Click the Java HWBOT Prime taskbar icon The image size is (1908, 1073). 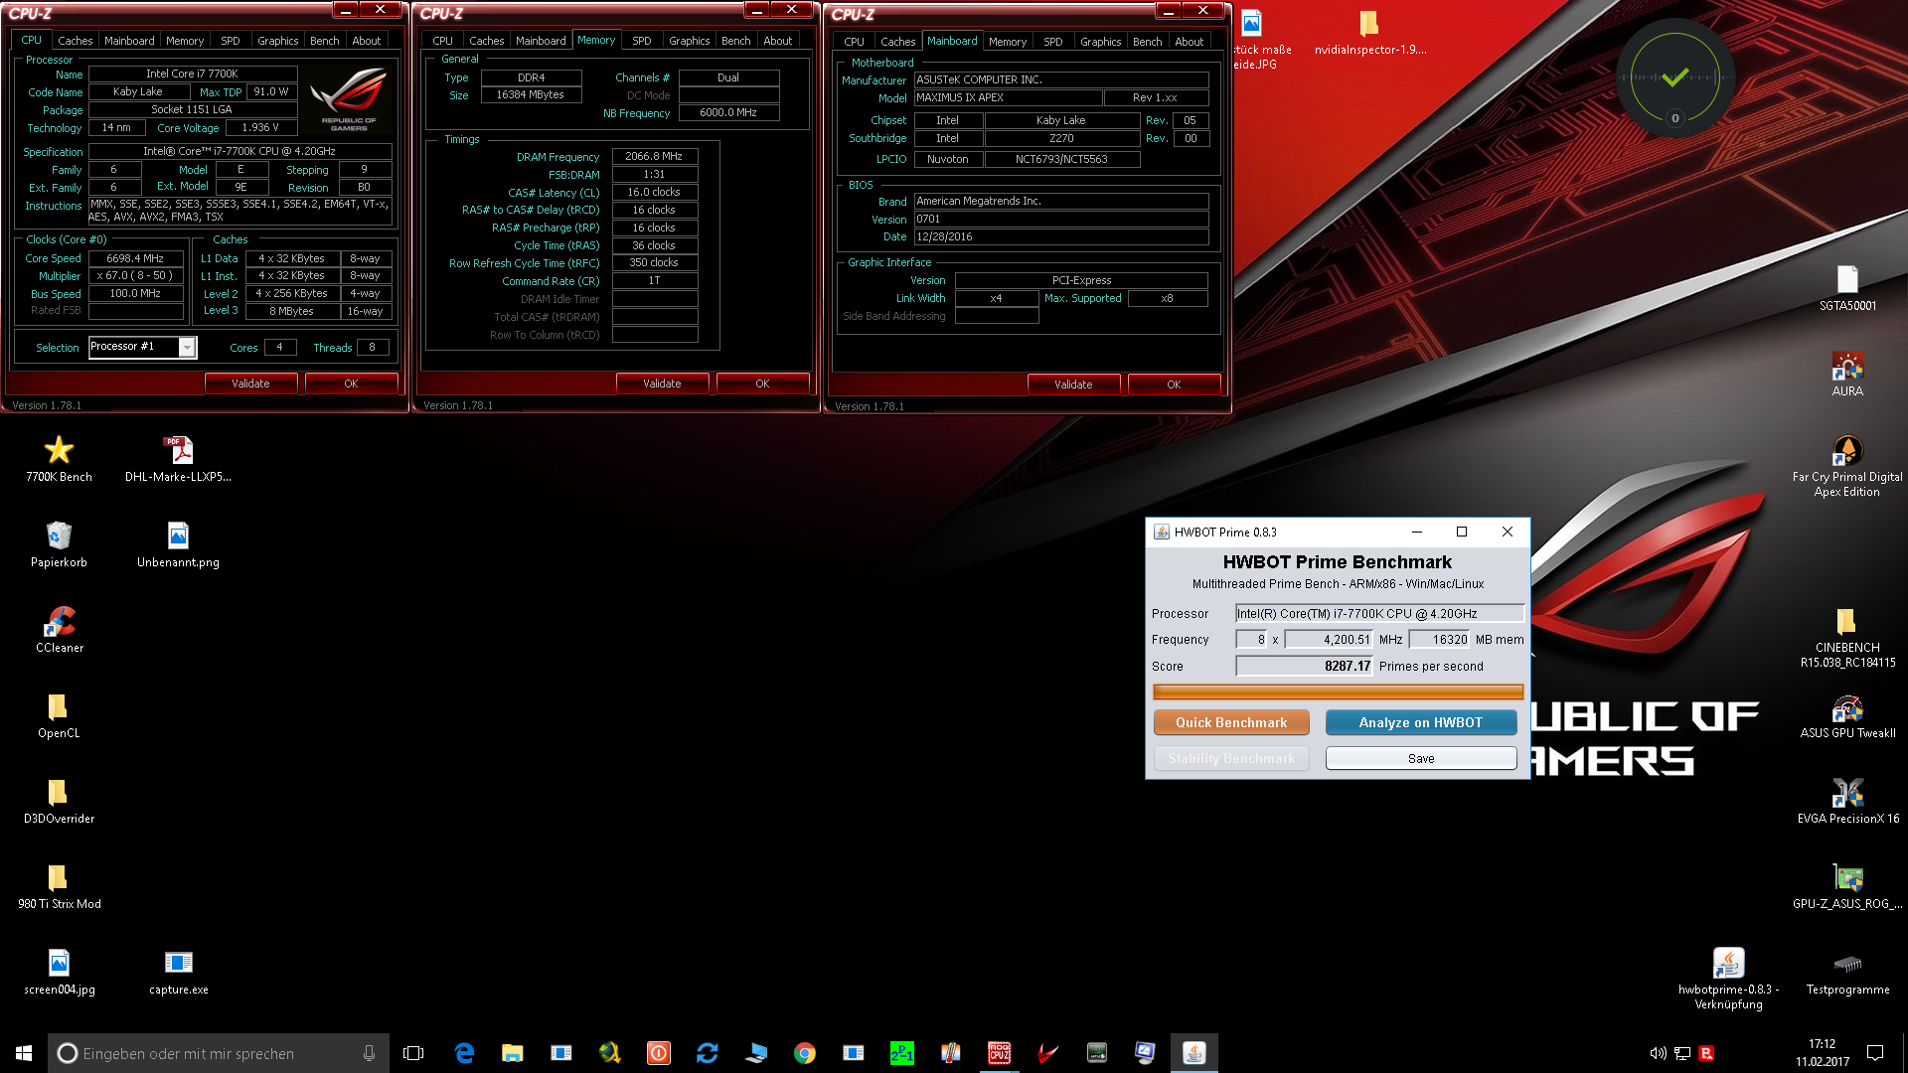point(1193,1052)
